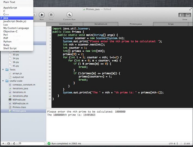
Task: Click the 'Run completed in 2965 ms' status text
Action: point(66,144)
